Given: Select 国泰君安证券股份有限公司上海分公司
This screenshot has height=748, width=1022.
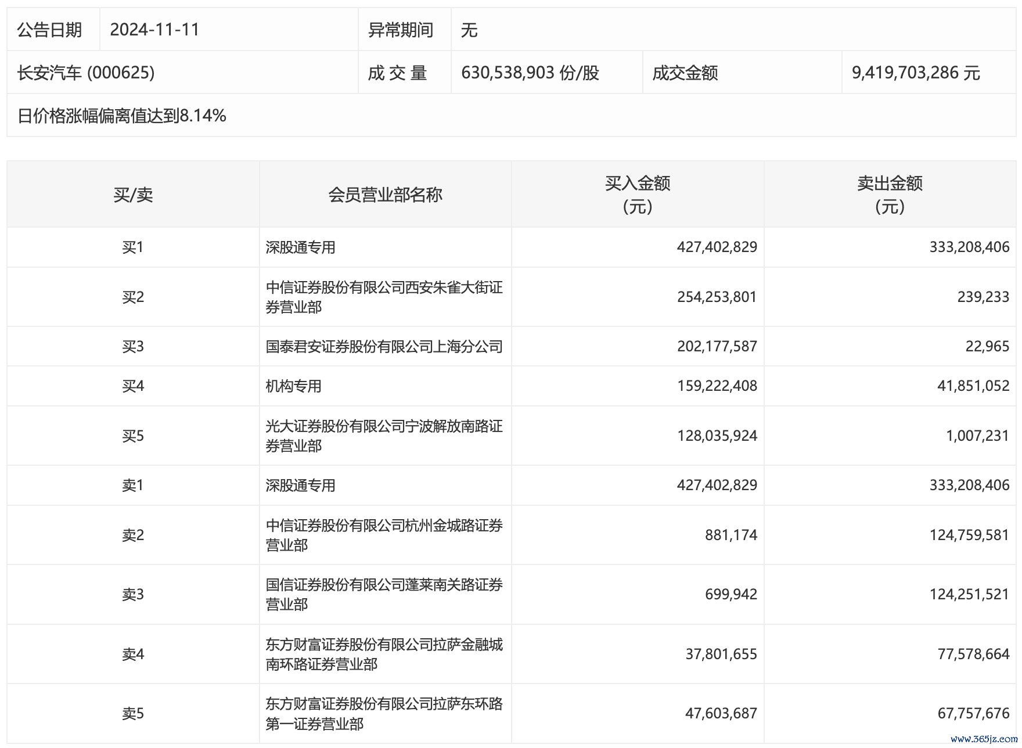Looking at the screenshot, I should pyautogui.click(x=384, y=347).
